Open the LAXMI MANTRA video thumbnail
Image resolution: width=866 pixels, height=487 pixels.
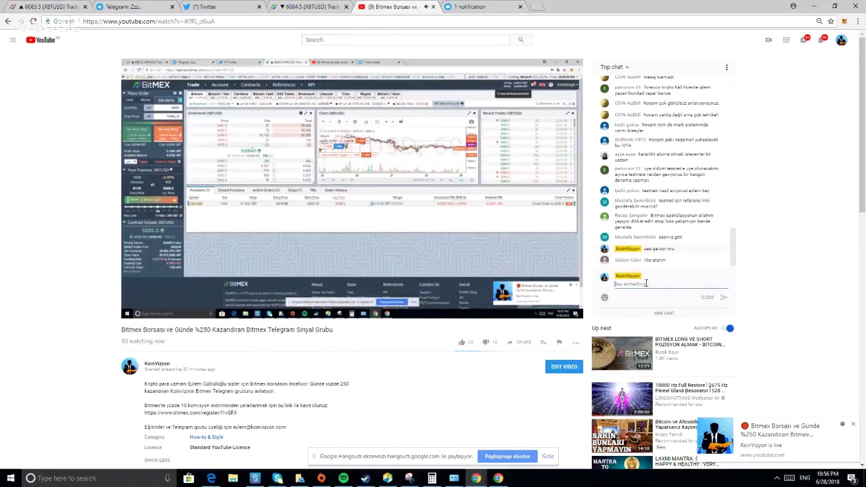(x=622, y=463)
